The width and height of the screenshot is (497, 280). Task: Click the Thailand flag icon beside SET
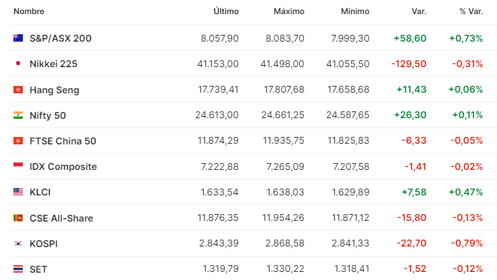(18, 269)
